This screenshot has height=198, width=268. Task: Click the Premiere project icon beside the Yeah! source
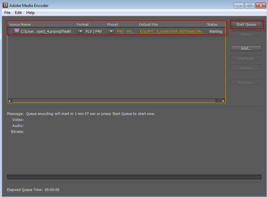click(17, 31)
